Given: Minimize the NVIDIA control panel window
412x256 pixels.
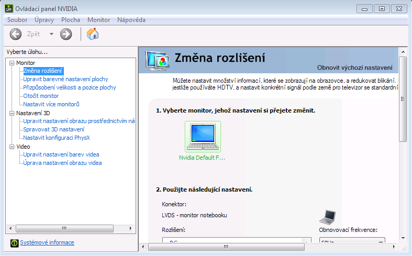Looking at the screenshot, I should [364, 9].
